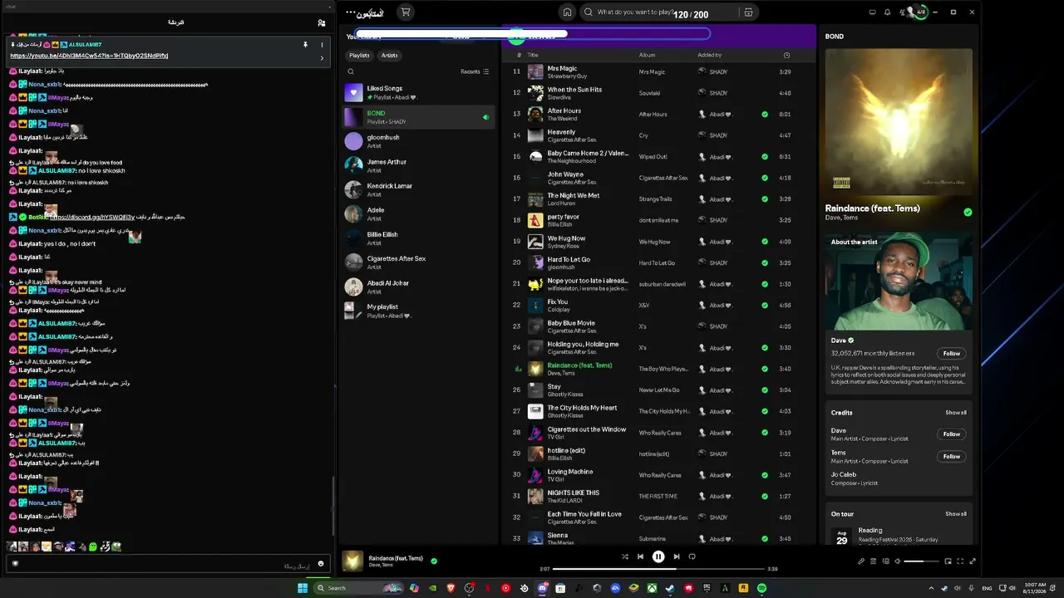
Task: Open the Browse icon in Spotify search bar
Action: tap(748, 12)
